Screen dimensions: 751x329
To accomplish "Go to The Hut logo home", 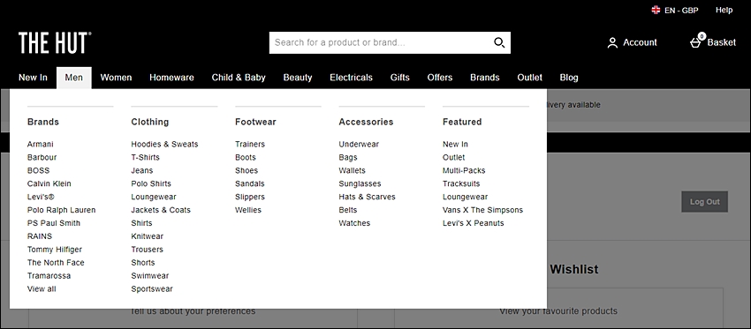I will [55, 43].
